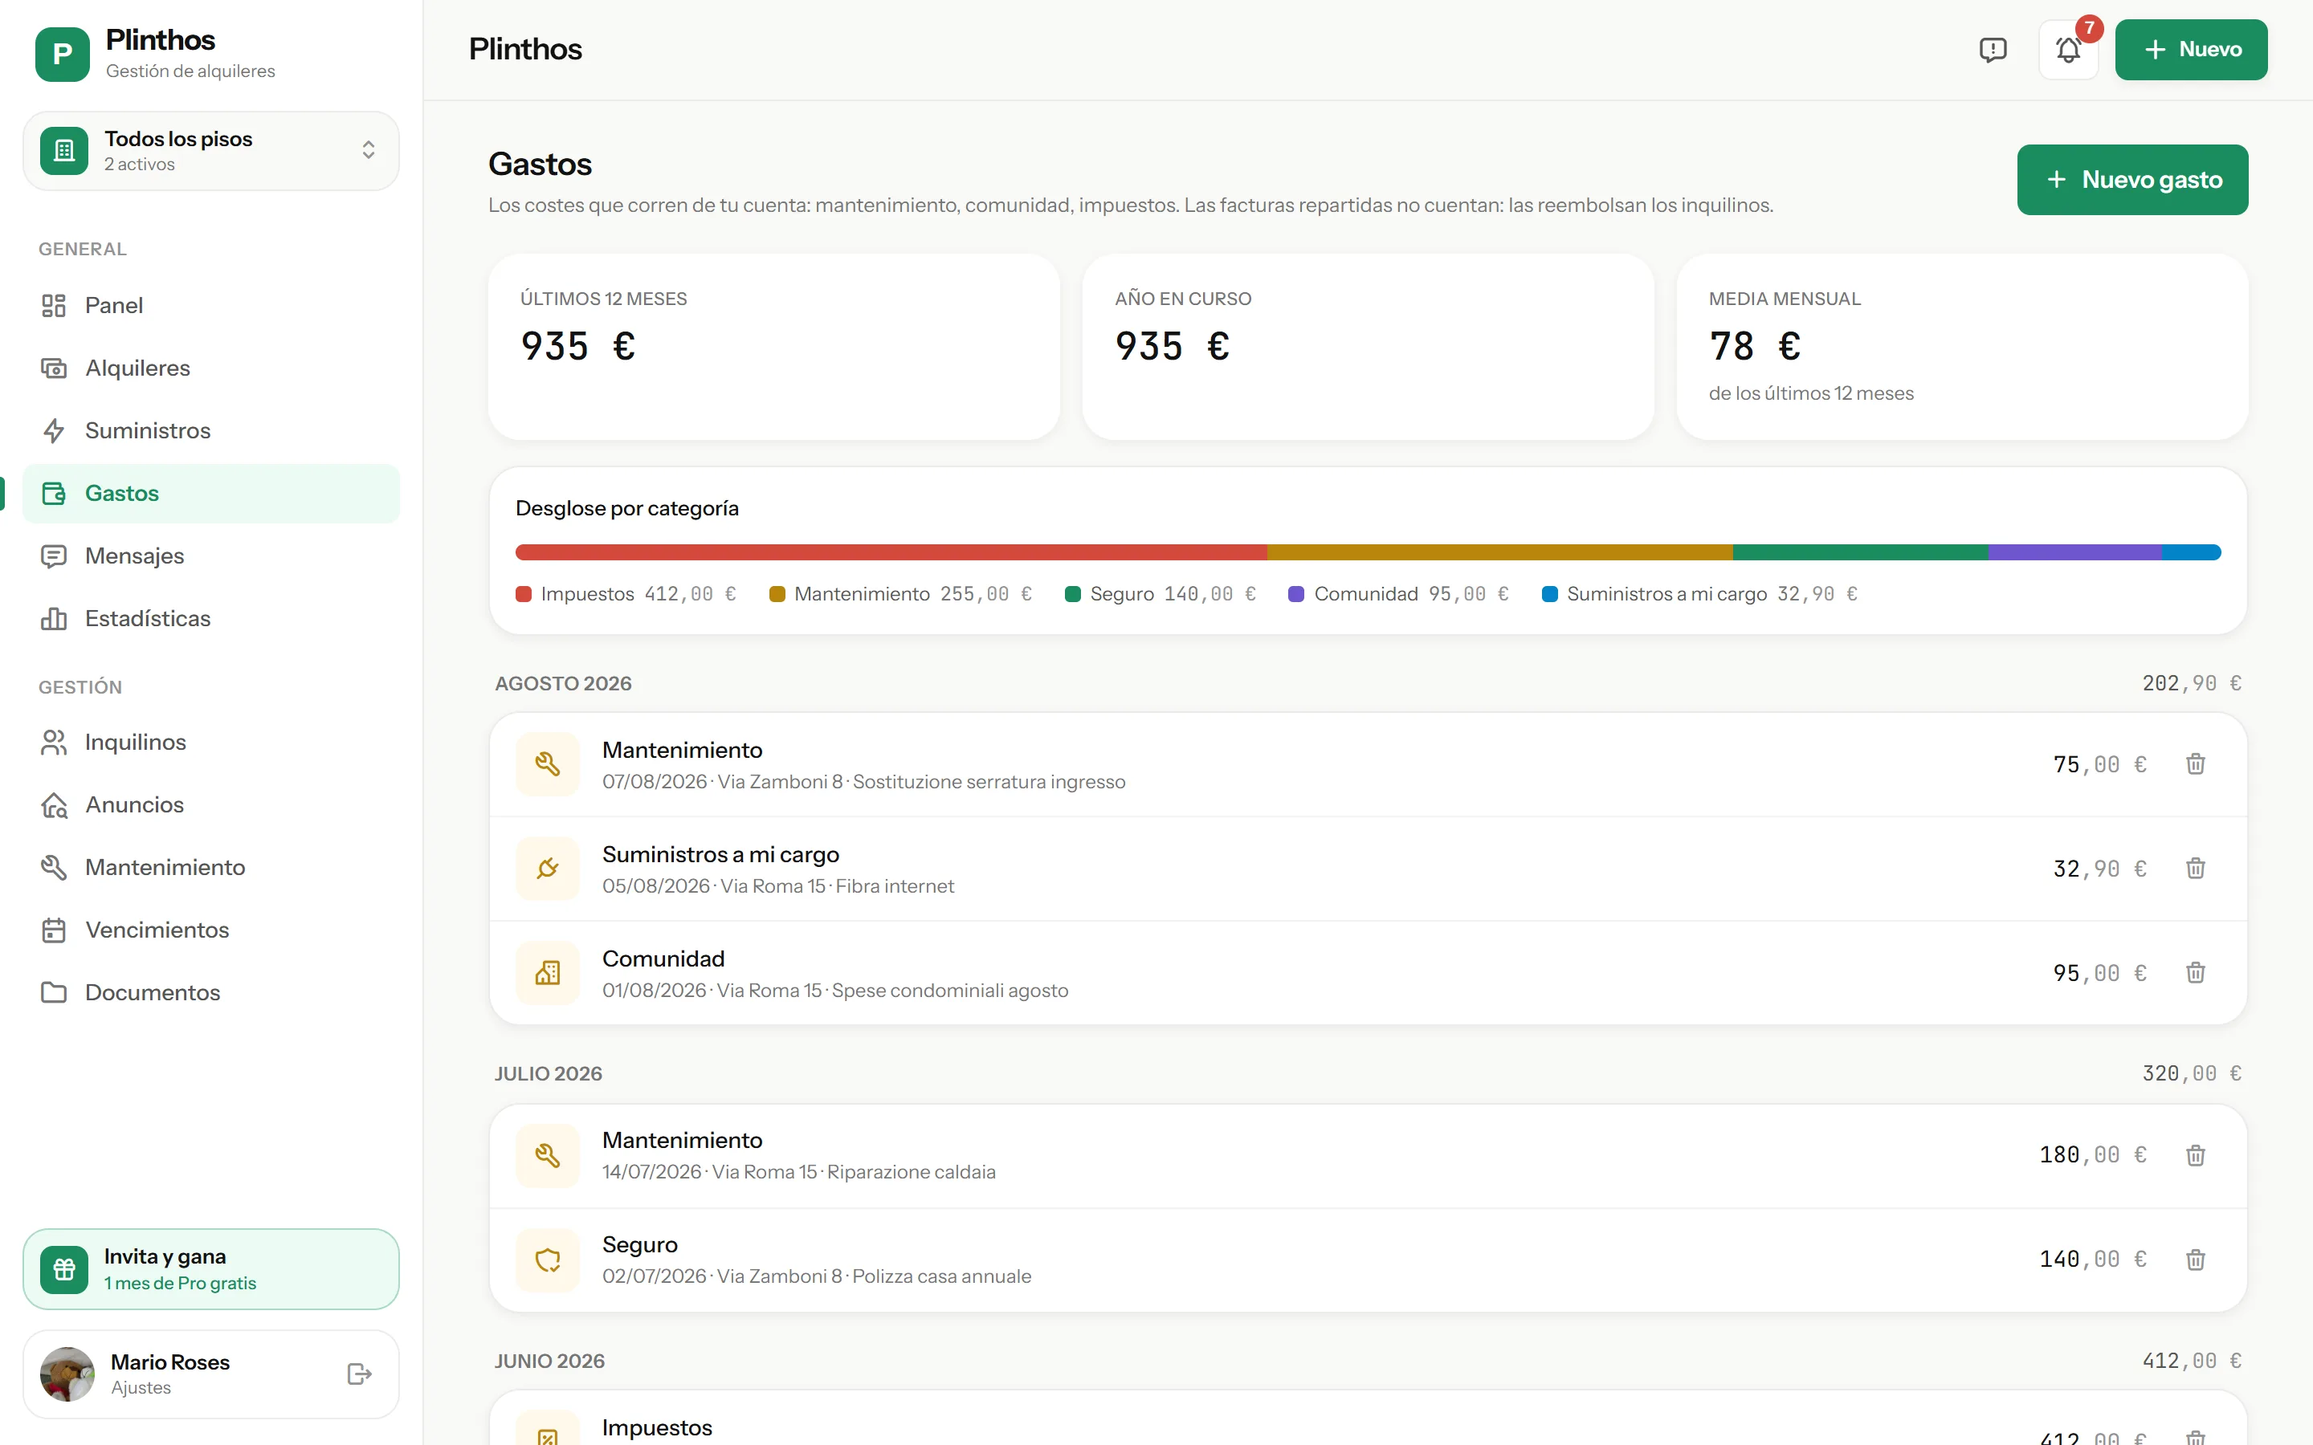Click the yellow Mantenimiento legend swatch

tap(777, 594)
